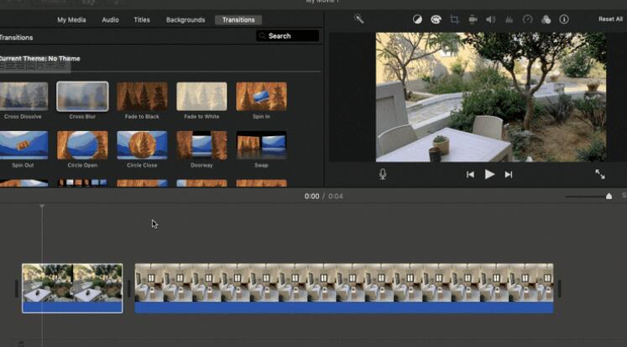Image resolution: width=627 pixels, height=347 pixels.
Task: Open the stabilization camera icon
Action: 473,19
